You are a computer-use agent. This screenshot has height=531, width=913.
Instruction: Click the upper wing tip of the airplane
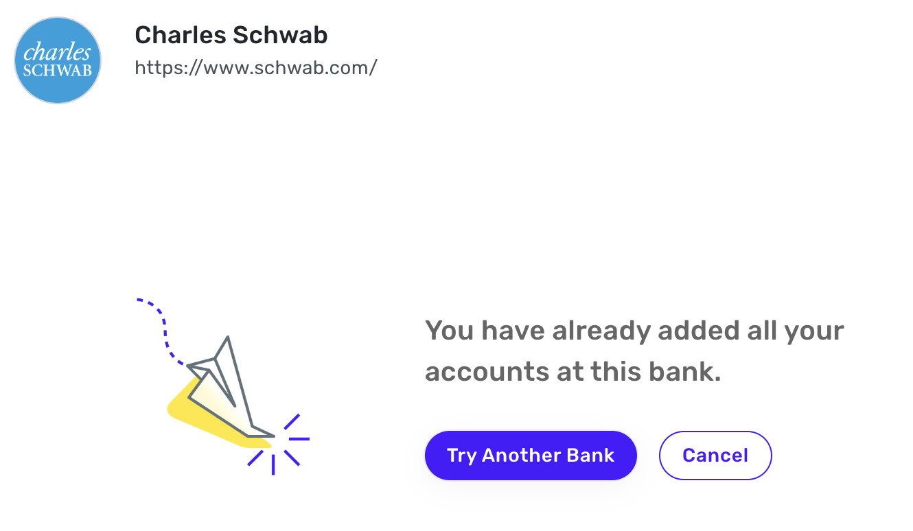(x=227, y=340)
